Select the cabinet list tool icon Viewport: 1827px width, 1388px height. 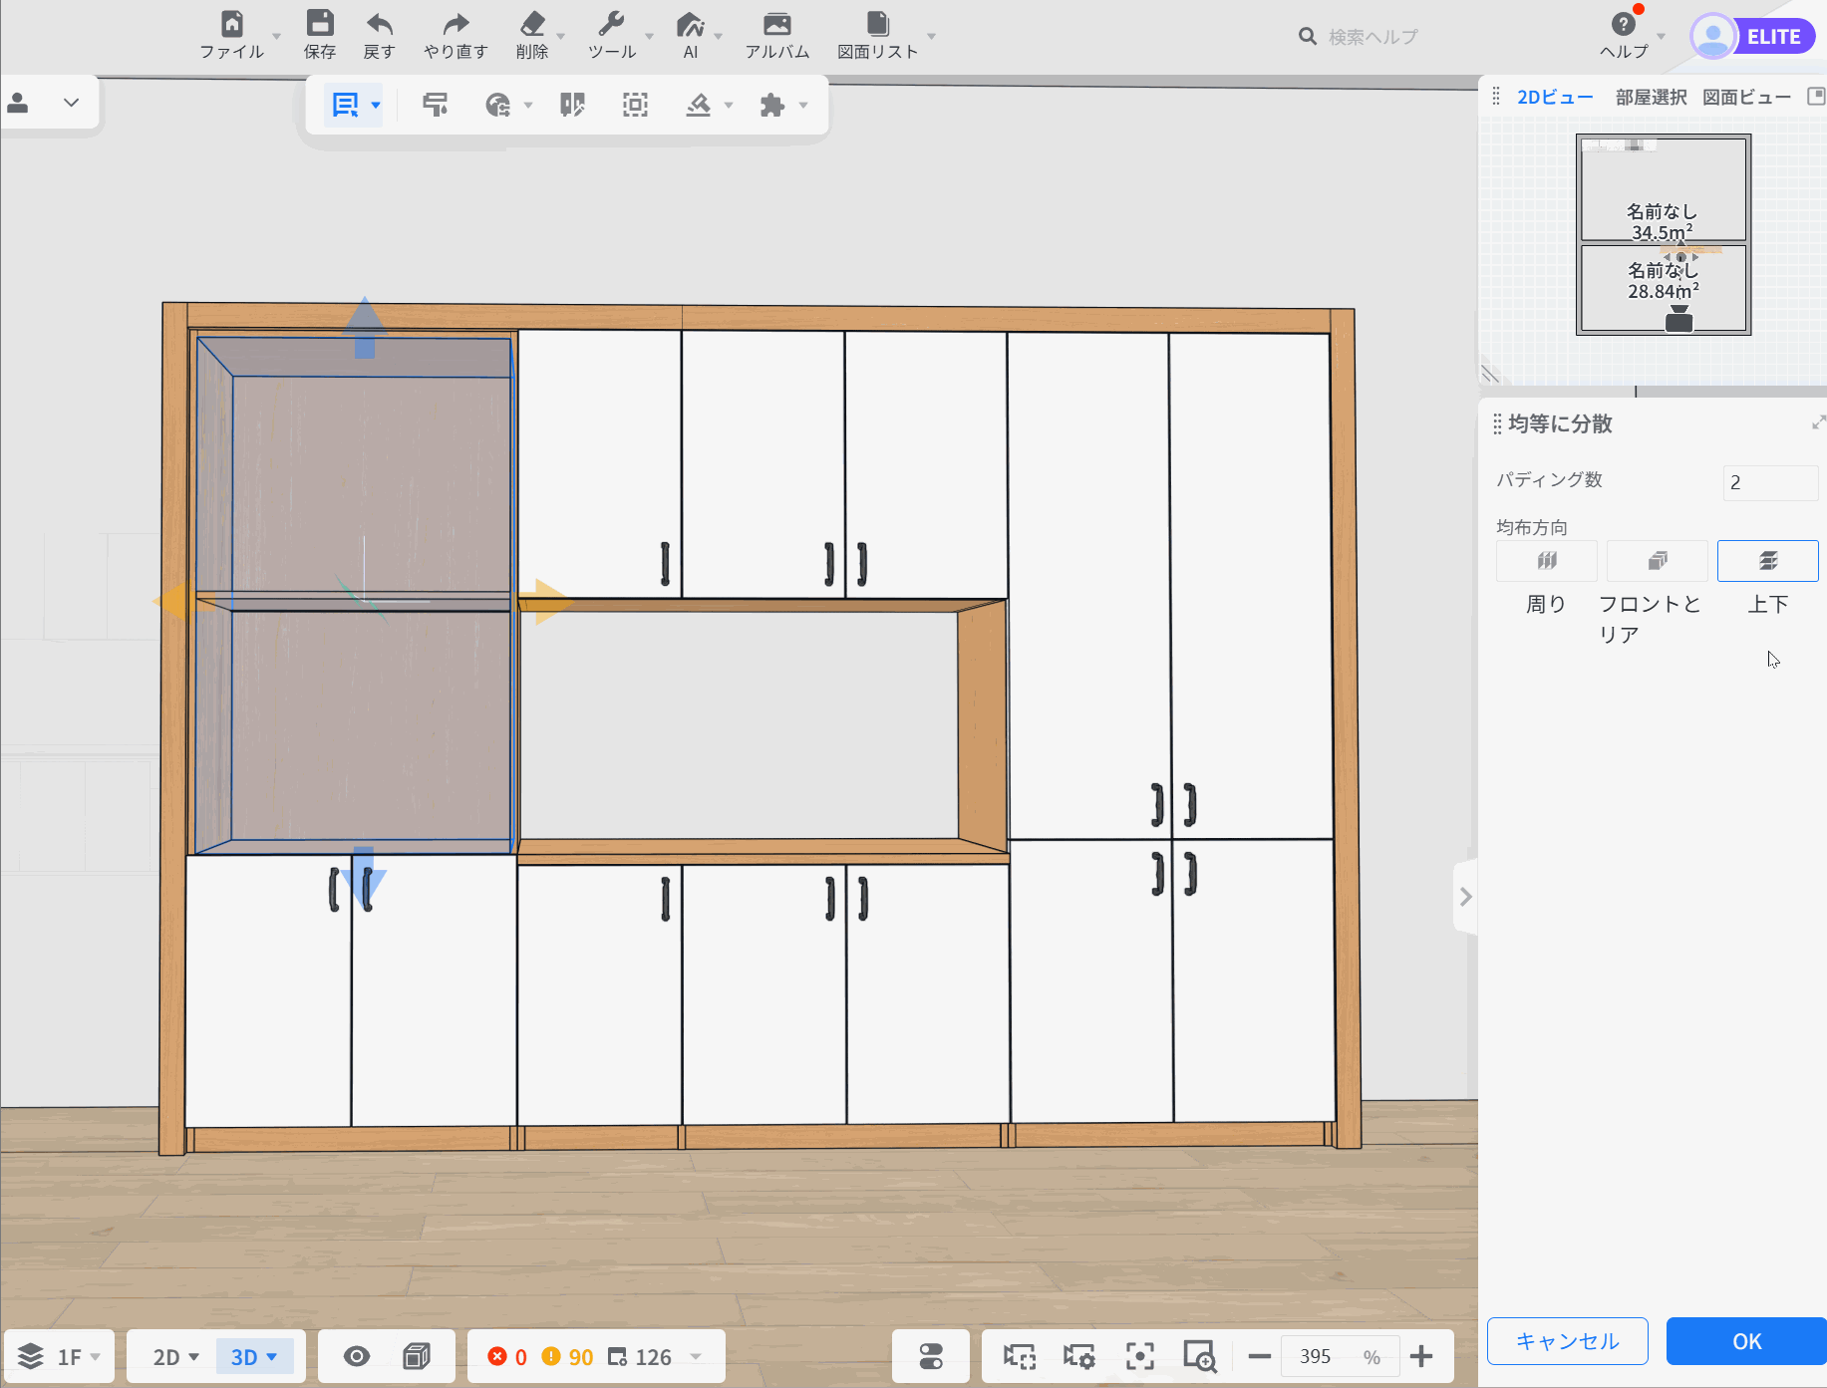345,105
